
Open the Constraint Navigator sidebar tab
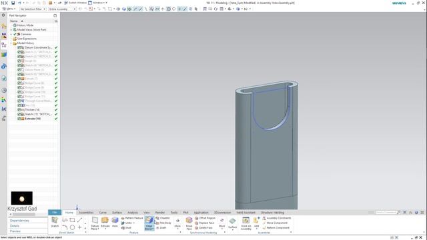[x=4, y=35]
